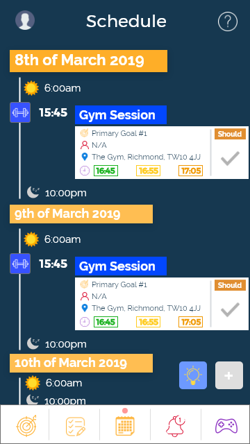This screenshot has height=444, width=250.
Task: Tap the lightbulb suggestions button
Action: [193, 375]
